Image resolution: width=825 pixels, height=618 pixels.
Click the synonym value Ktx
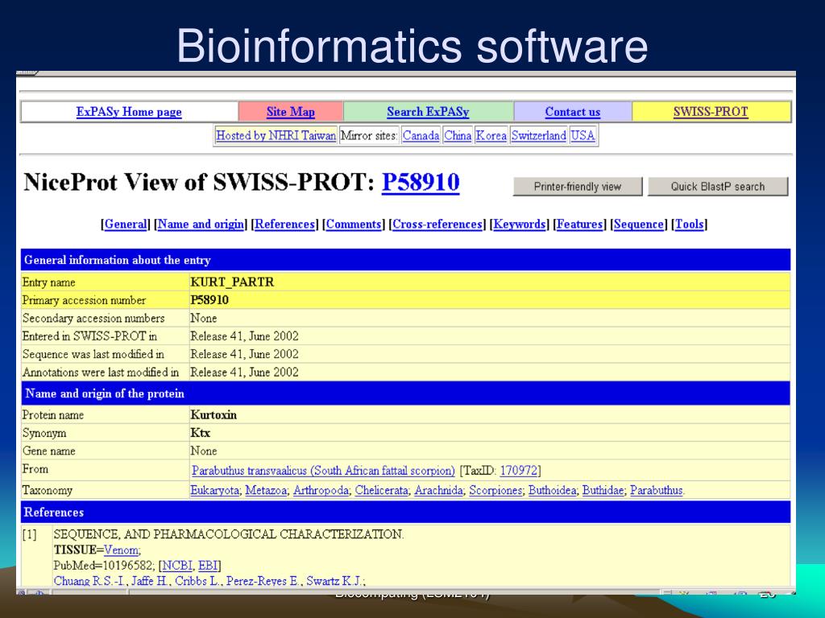point(201,433)
